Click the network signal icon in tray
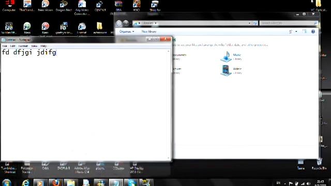This screenshot has height=186, width=331. point(303,183)
